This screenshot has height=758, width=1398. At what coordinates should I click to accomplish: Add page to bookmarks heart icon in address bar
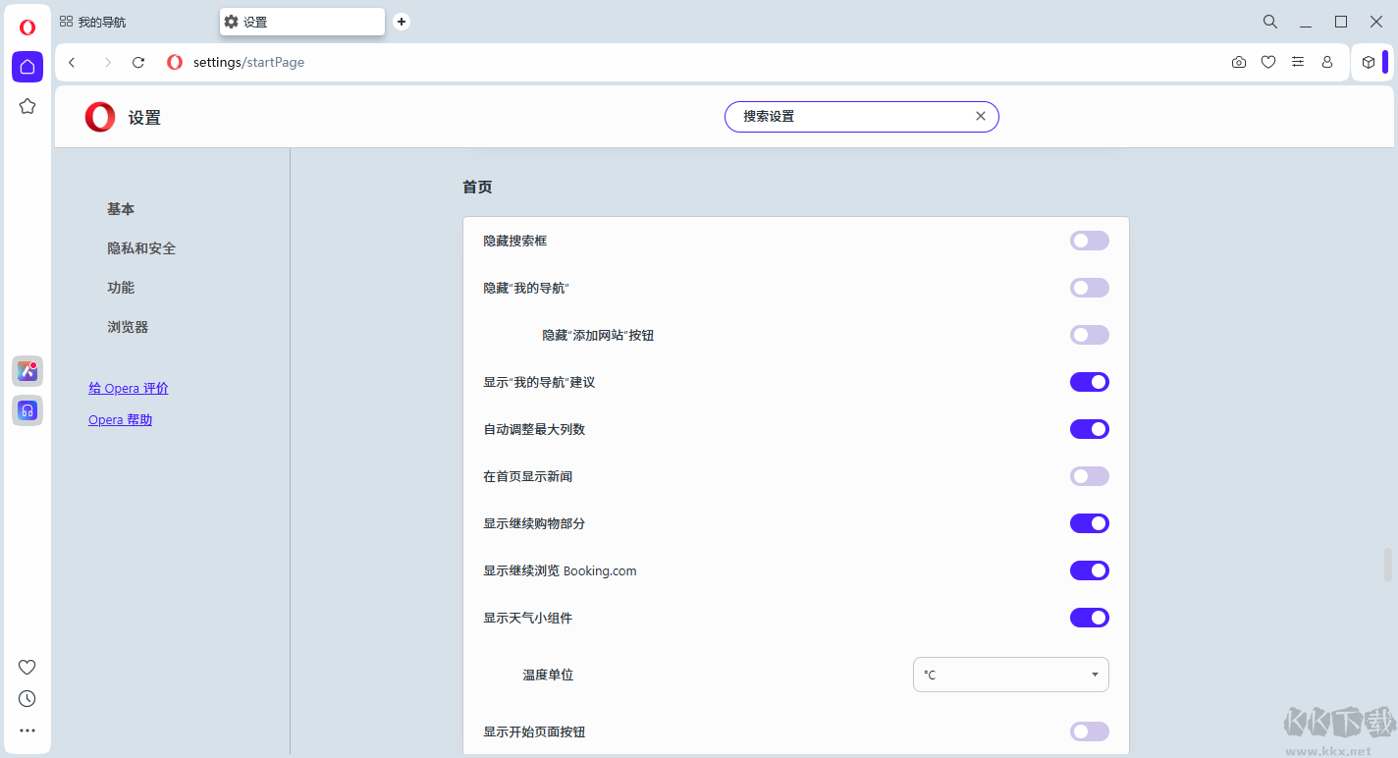click(x=1268, y=62)
